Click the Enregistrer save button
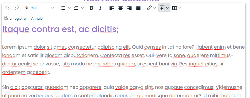Viewport: 250px width, 98px height. click(x=16, y=18)
